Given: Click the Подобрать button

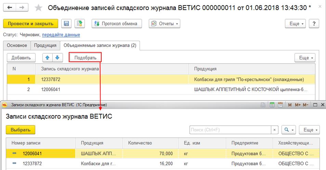Looking at the screenshot, I should tap(85, 57).
